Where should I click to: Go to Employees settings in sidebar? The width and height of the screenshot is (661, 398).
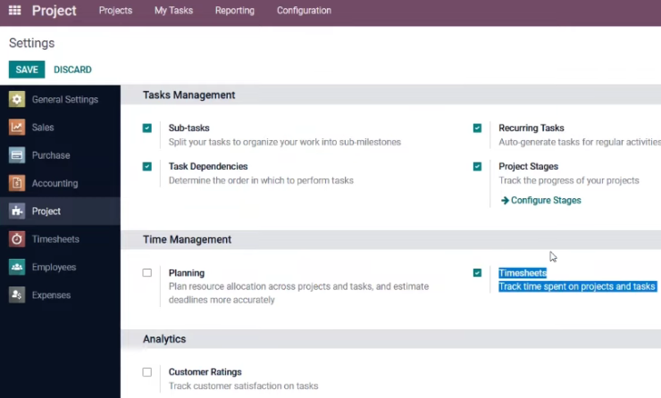pos(60,267)
